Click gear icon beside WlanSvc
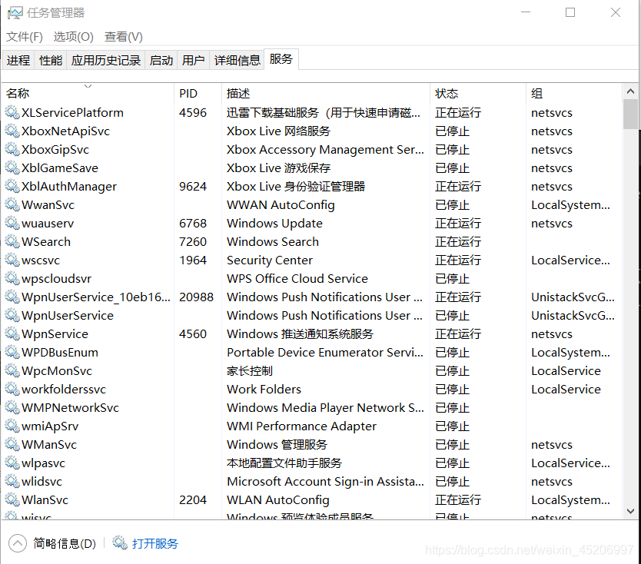 point(12,499)
